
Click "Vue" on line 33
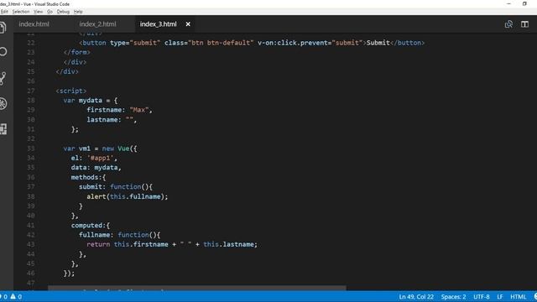pyautogui.click(x=123, y=148)
